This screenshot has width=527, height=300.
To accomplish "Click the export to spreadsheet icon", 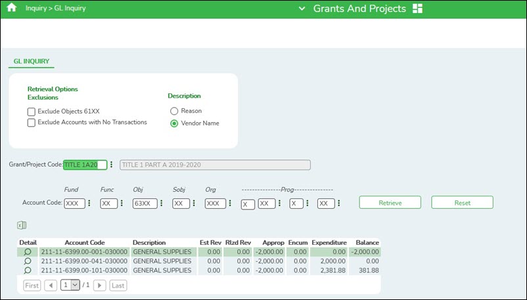I will point(22,226).
